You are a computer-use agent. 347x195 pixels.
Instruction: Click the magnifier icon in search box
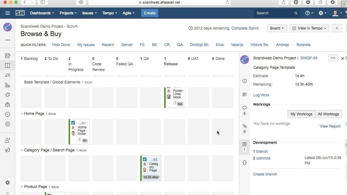296,13
